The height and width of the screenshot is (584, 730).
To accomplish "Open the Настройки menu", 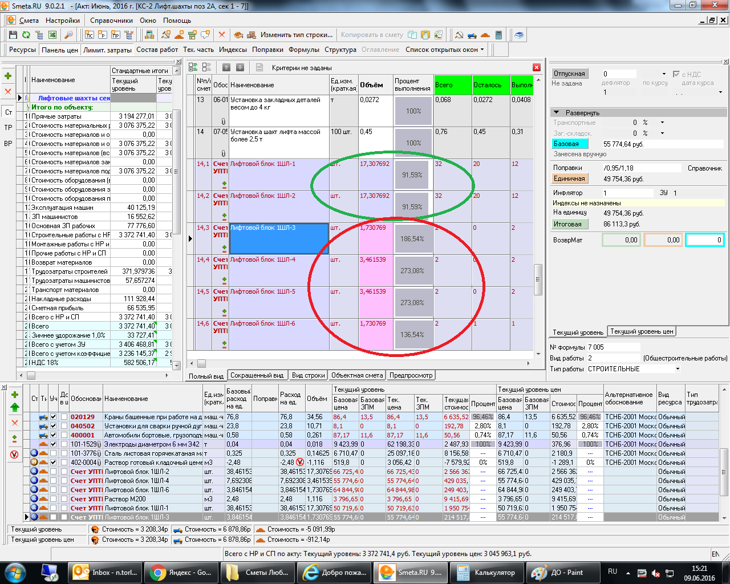I will click(x=63, y=20).
